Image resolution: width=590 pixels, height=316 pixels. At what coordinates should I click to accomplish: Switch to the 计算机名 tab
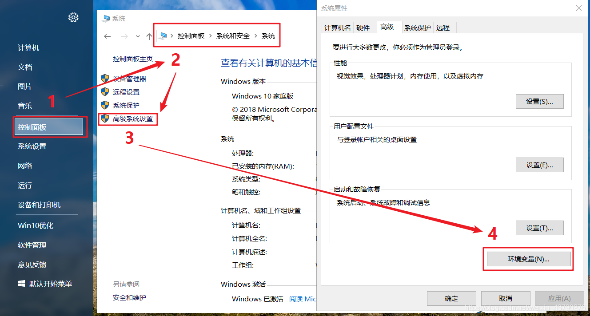coord(337,27)
